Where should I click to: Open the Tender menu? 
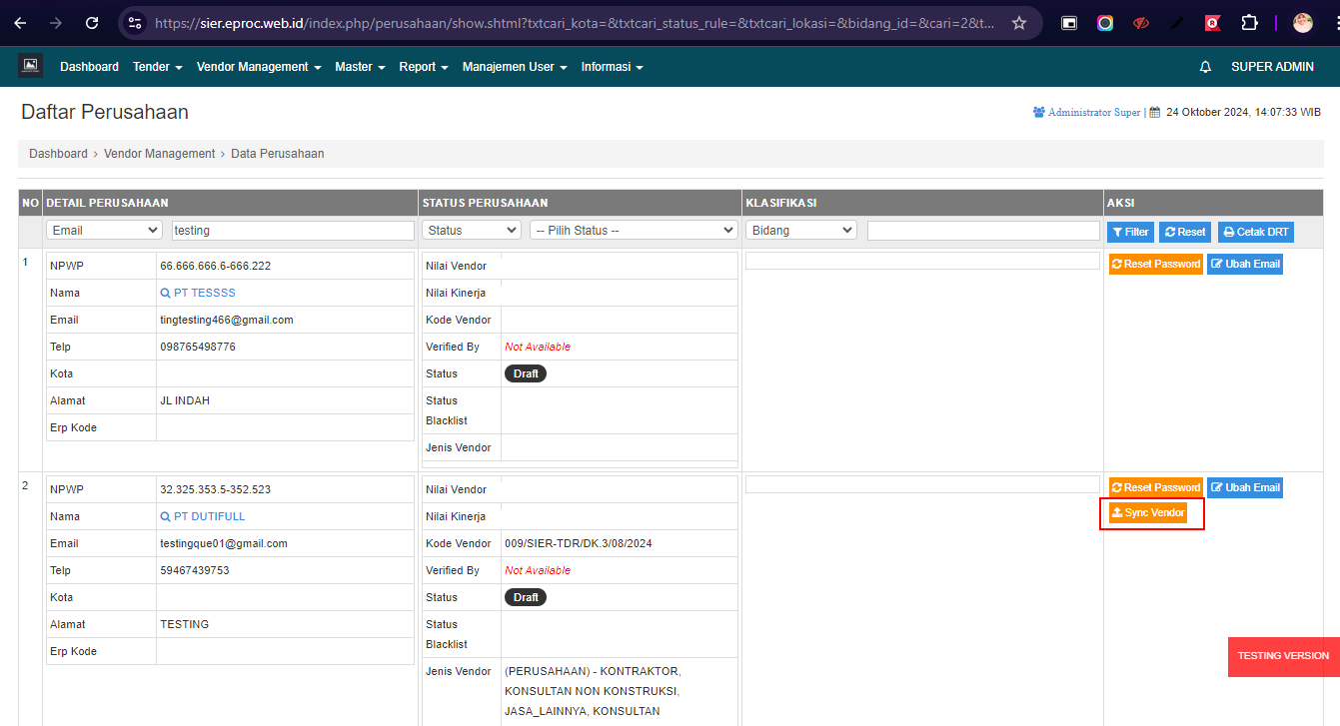tap(157, 67)
